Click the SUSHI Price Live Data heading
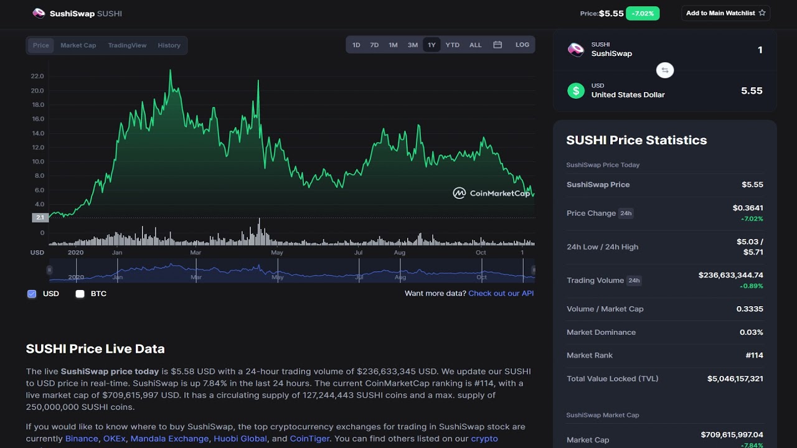Viewport: 797px width, 448px height. (x=95, y=349)
